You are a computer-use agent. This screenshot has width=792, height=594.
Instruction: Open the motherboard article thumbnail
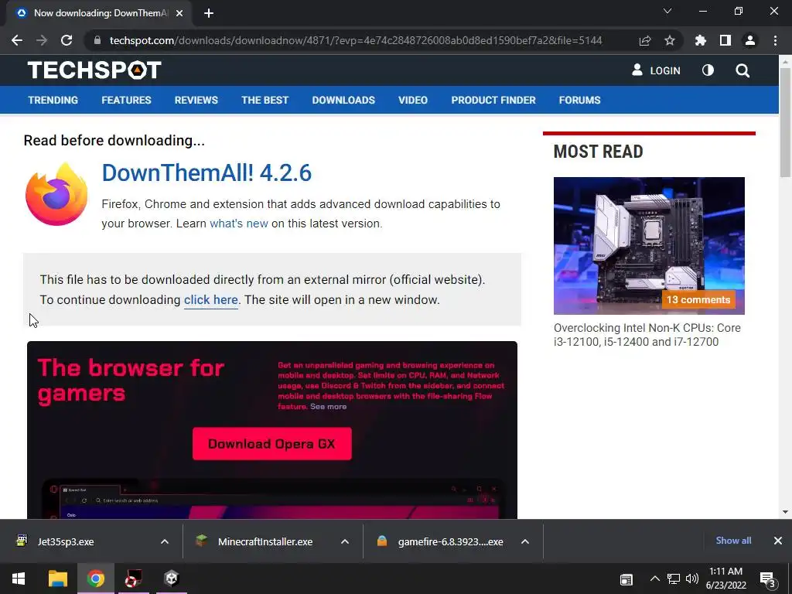point(649,245)
